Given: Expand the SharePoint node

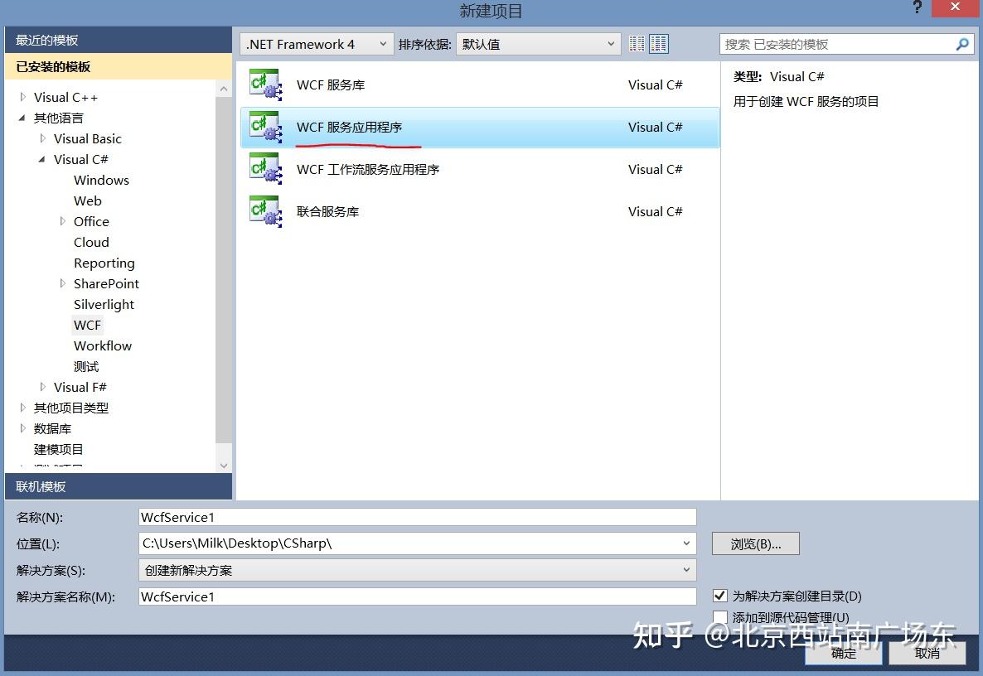Looking at the screenshot, I should click(63, 283).
